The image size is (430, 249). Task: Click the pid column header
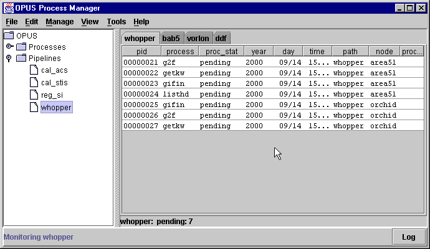[x=141, y=52]
